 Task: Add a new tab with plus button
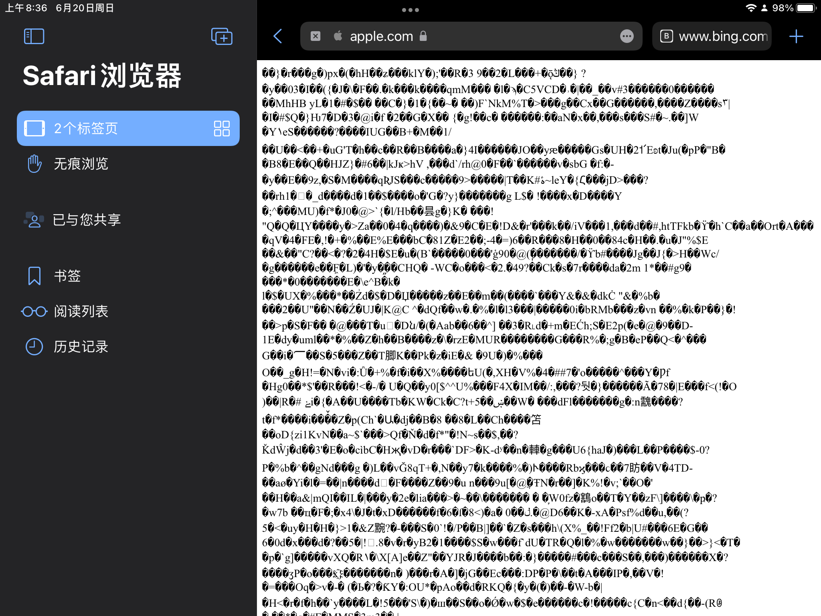796,36
